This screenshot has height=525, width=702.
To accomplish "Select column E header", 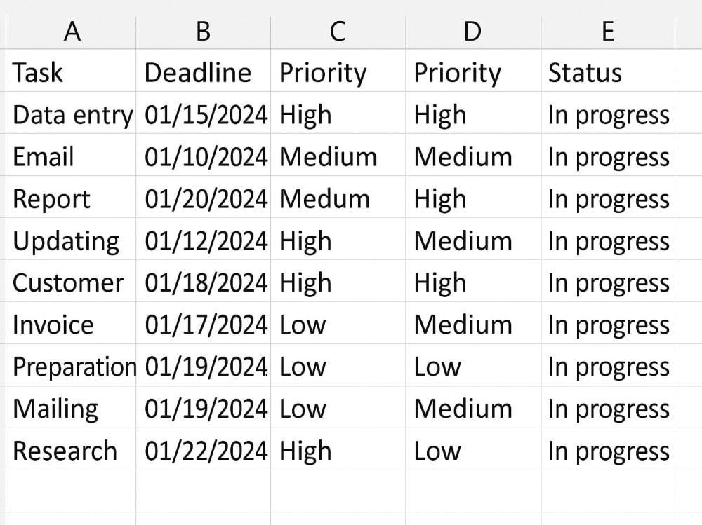I will coord(608,32).
